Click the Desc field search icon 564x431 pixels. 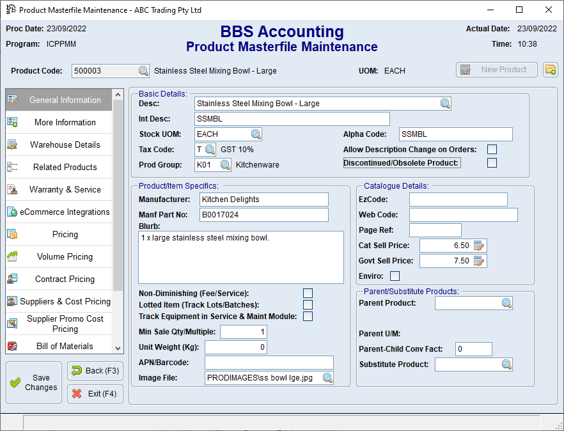[445, 104]
